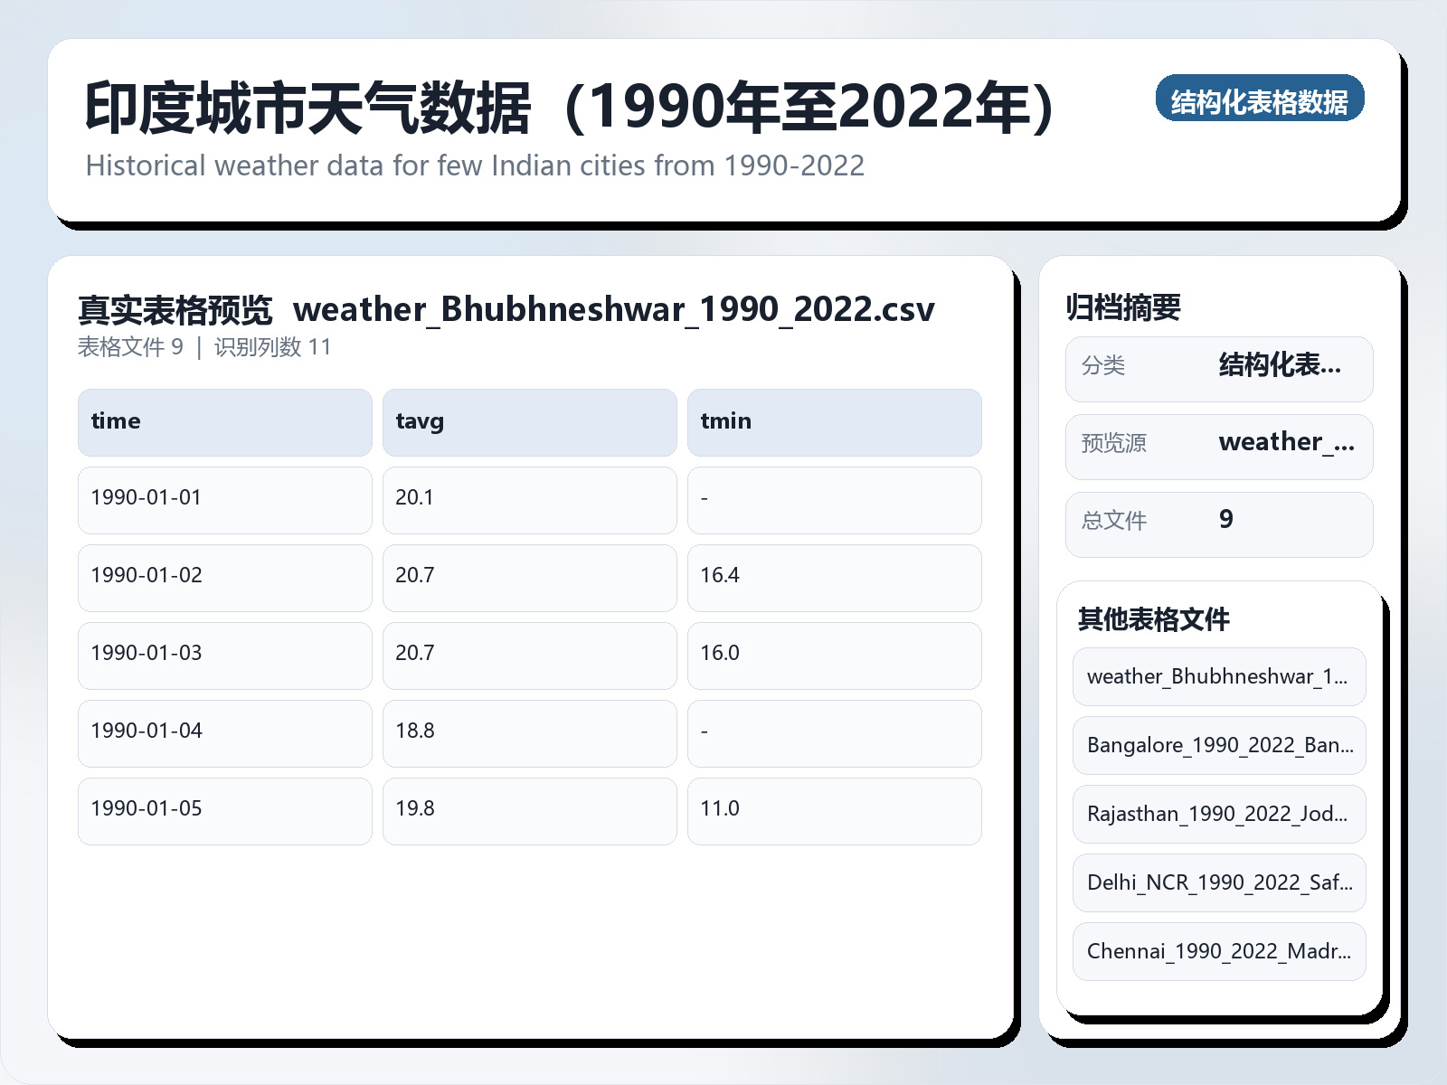Expand the truncated 预览源 value weather_...
1447x1085 pixels.
[1287, 443]
